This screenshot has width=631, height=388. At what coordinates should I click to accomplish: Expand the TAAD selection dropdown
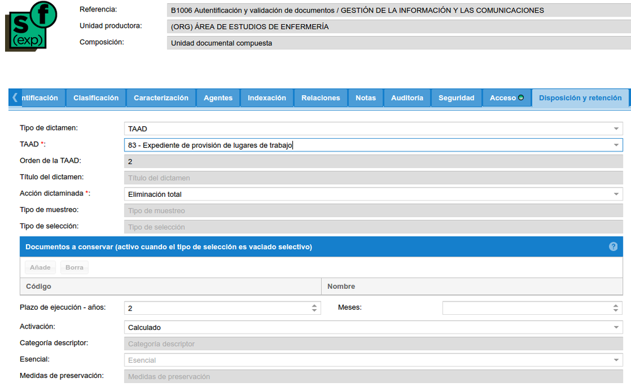click(616, 144)
